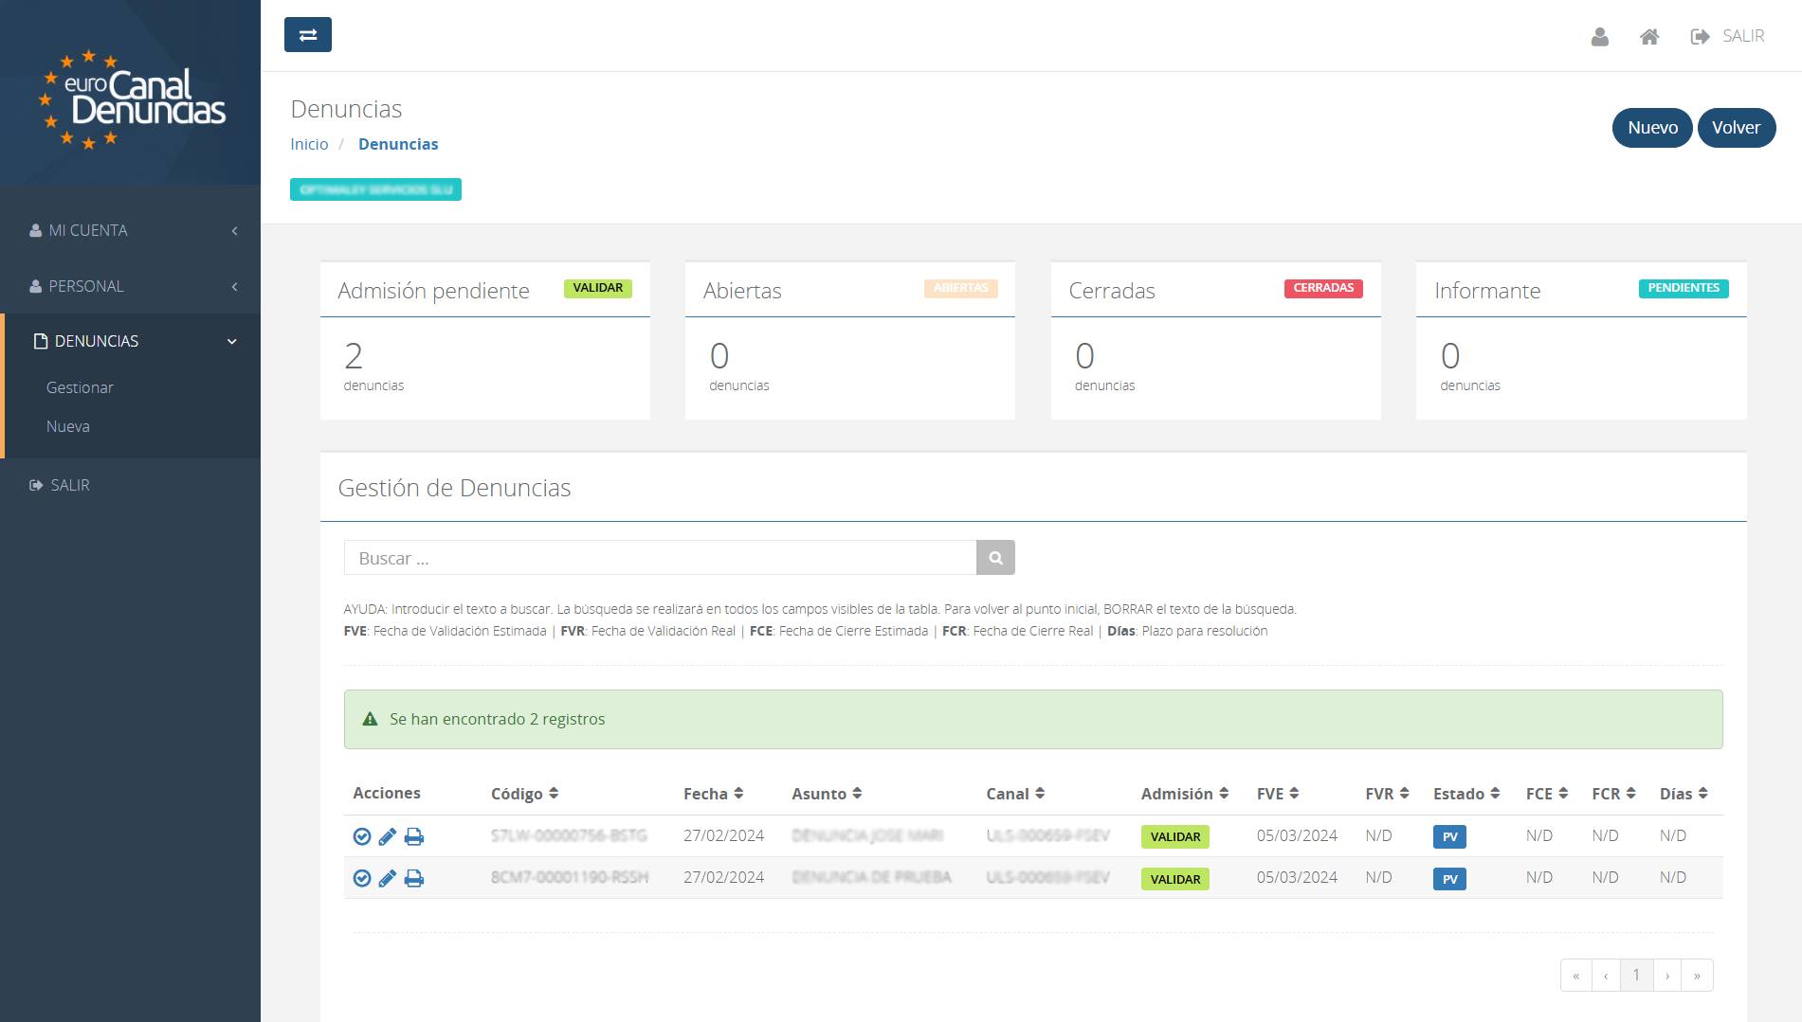The height and width of the screenshot is (1022, 1802).
Task: Go to pagination page 1
Action: tap(1636, 975)
